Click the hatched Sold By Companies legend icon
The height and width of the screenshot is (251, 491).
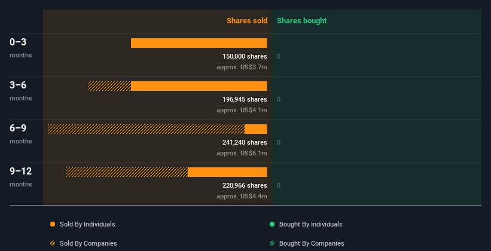pos(53,243)
